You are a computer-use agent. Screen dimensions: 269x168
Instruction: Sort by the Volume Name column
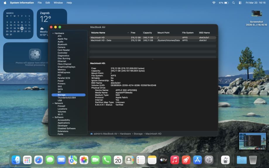coord(98,33)
